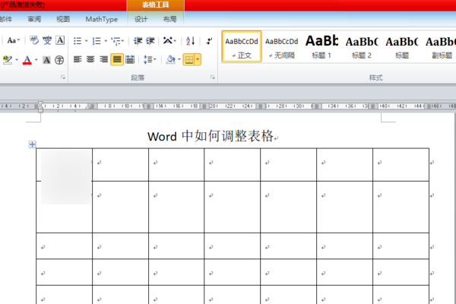Open Bullets library dropdown arrow
Image resolution: width=456 pixels, height=304 pixels.
click(x=86, y=41)
